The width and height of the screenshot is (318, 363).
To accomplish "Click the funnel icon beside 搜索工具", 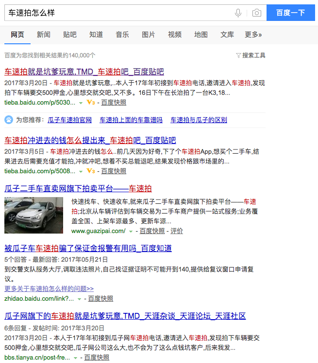I will pyautogui.click(x=238, y=55).
